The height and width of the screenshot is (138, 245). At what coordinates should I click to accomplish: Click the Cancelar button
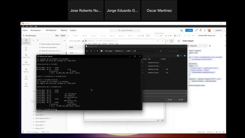pyautogui.click(x=181, y=100)
